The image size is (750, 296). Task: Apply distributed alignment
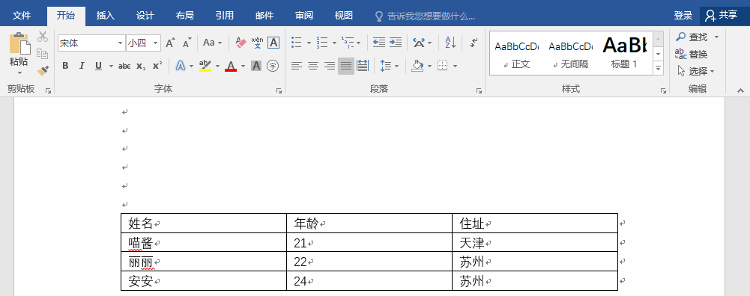[x=363, y=66]
